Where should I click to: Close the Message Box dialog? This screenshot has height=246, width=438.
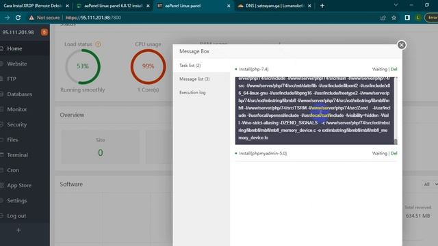pos(402,45)
